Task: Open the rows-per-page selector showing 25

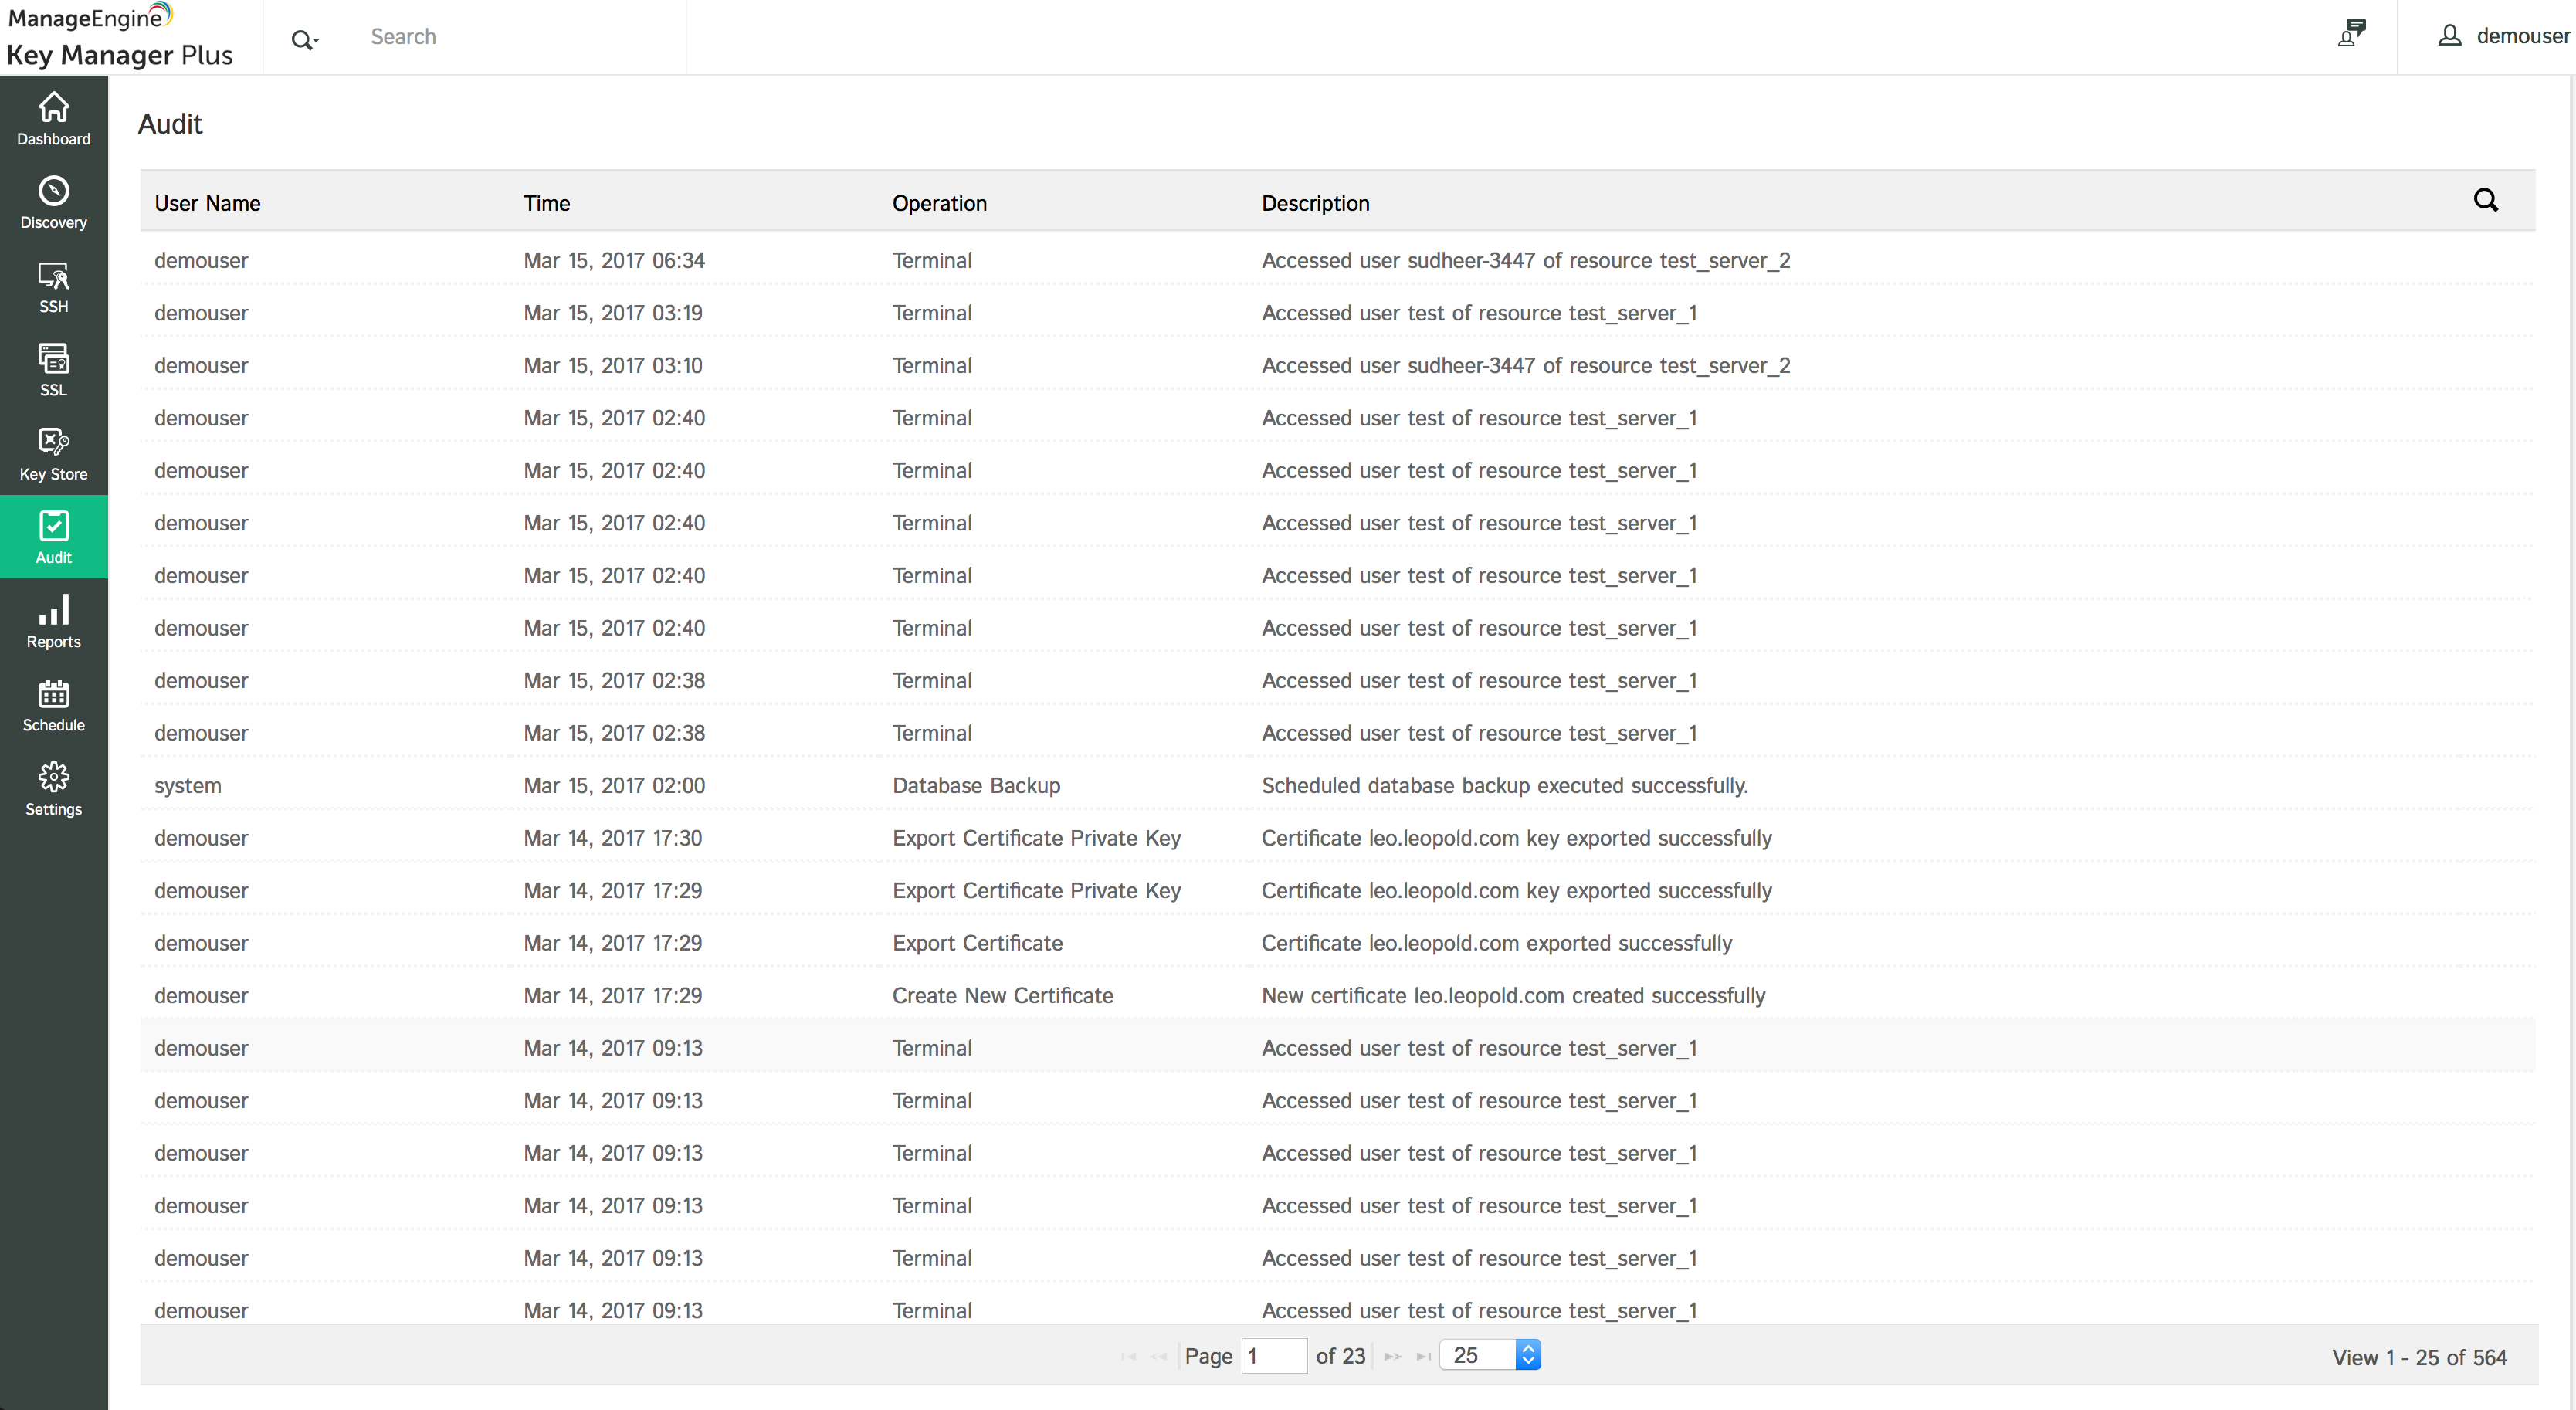Action: [x=1489, y=1355]
